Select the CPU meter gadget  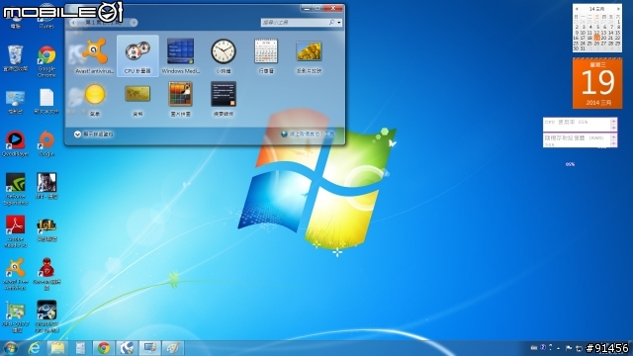[137, 55]
